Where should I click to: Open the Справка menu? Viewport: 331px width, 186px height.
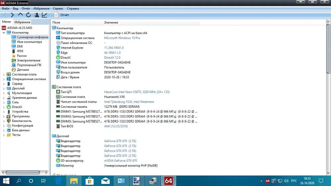73,9
